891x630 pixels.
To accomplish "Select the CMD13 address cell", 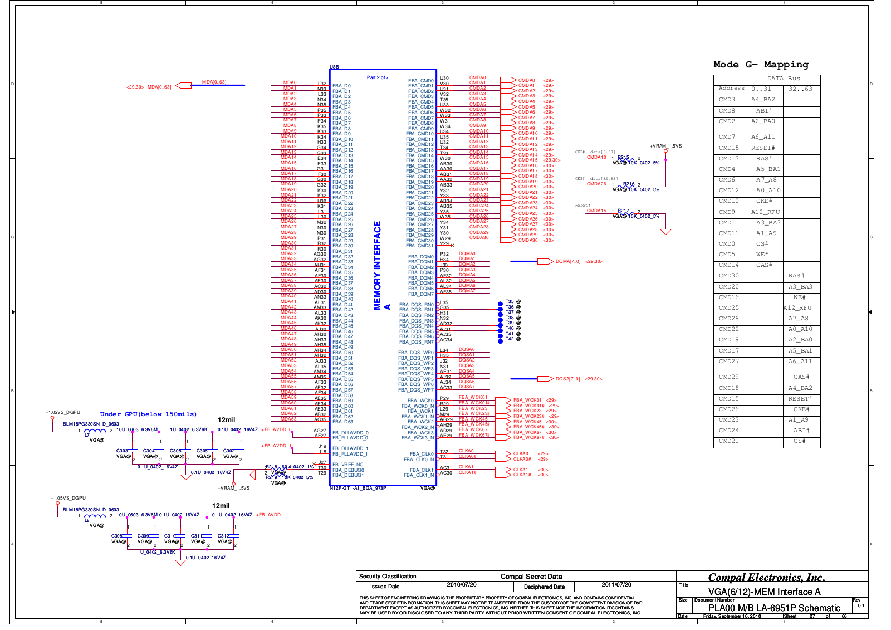I will (x=729, y=159).
